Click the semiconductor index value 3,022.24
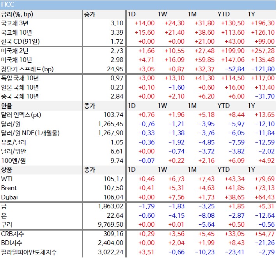The image size is (277, 259). coord(110,252)
